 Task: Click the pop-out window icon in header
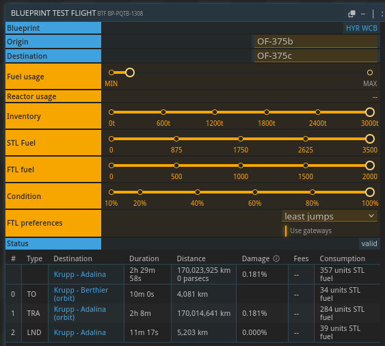click(351, 14)
